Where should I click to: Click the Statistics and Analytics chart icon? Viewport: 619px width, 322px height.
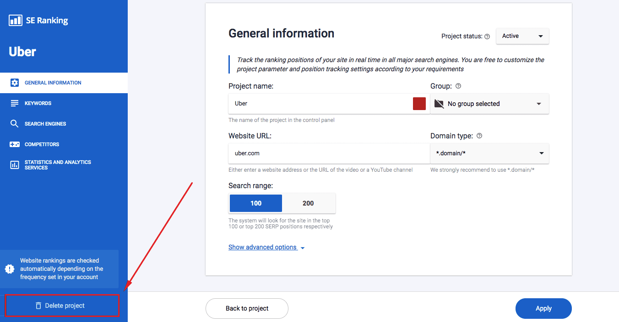[x=15, y=165]
